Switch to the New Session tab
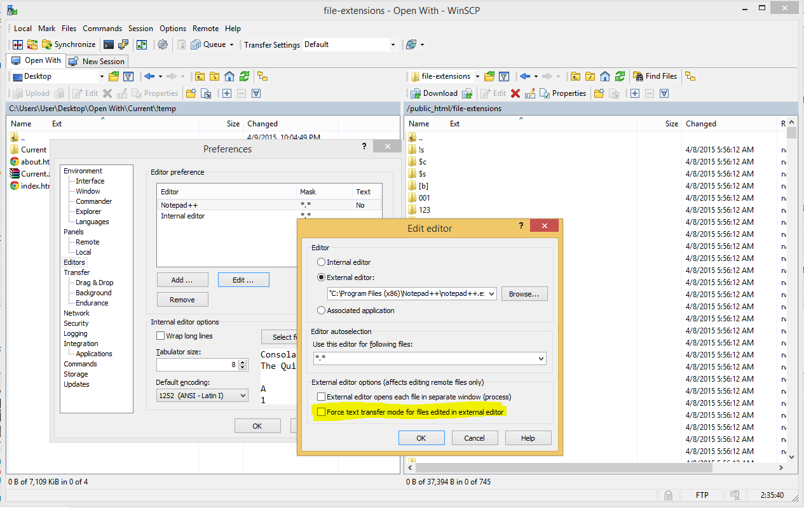This screenshot has width=804, height=508. pyautogui.click(x=98, y=61)
